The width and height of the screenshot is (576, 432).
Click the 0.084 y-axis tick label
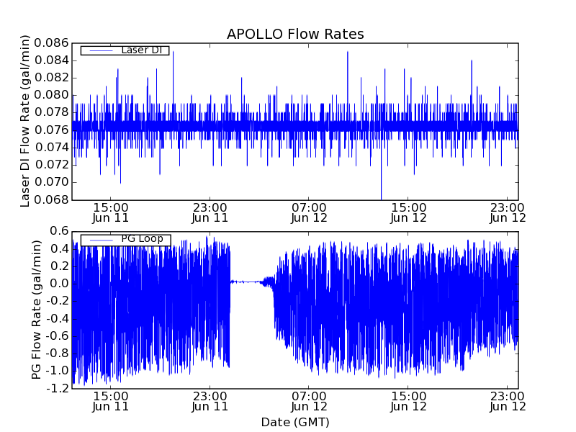[51, 60]
